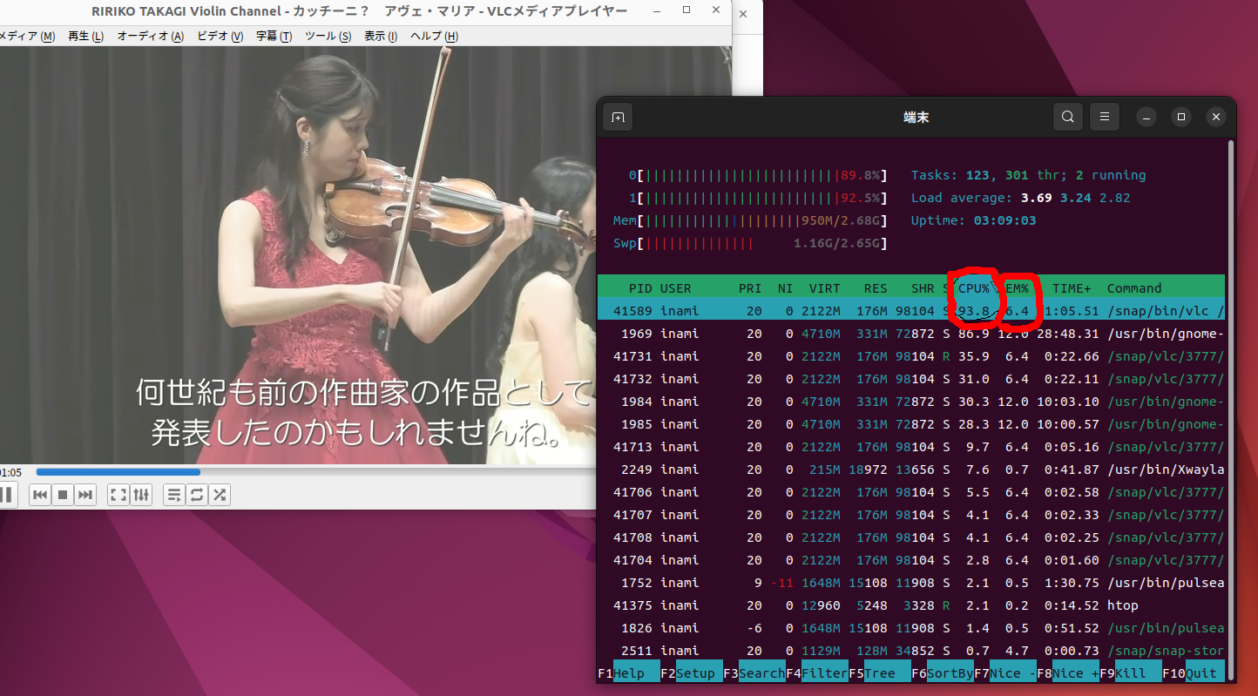The width and height of the screenshot is (1258, 696).
Task: Click the 端末 terminal title bar text
Action: [x=916, y=117]
